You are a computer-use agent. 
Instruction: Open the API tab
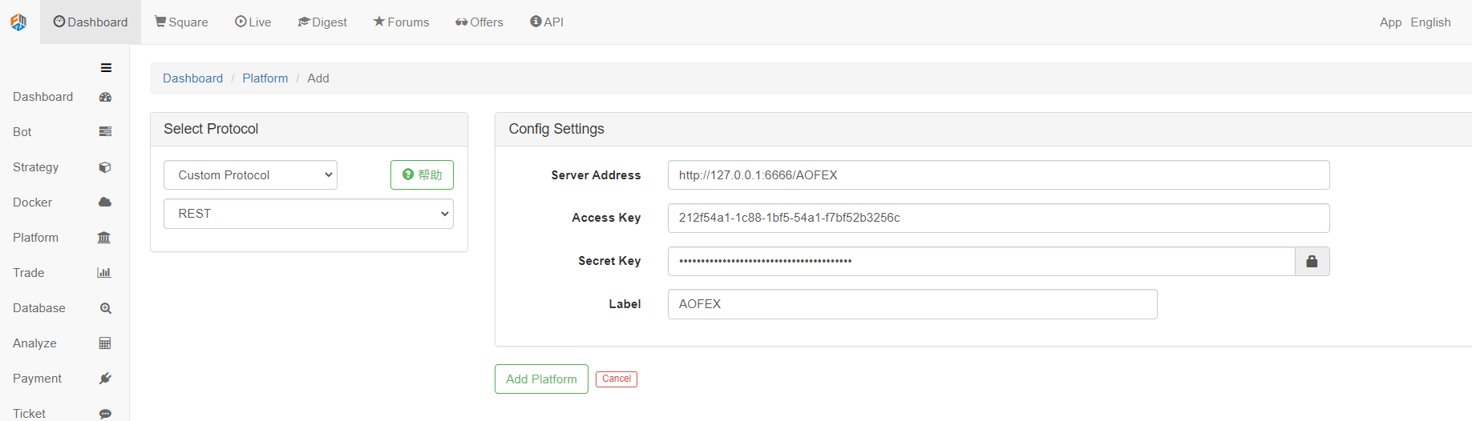[547, 22]
